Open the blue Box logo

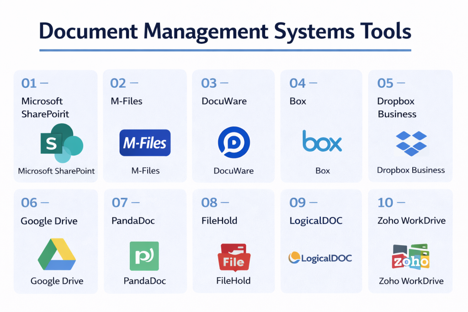322,141
